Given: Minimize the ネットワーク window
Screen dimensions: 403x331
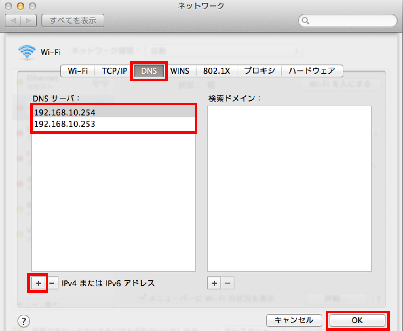Looking at the screenshot, I should 20,6.
